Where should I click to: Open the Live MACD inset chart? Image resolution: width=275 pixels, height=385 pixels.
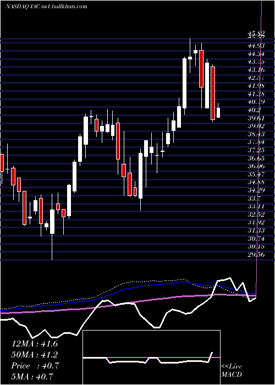[x=151, y=358]
